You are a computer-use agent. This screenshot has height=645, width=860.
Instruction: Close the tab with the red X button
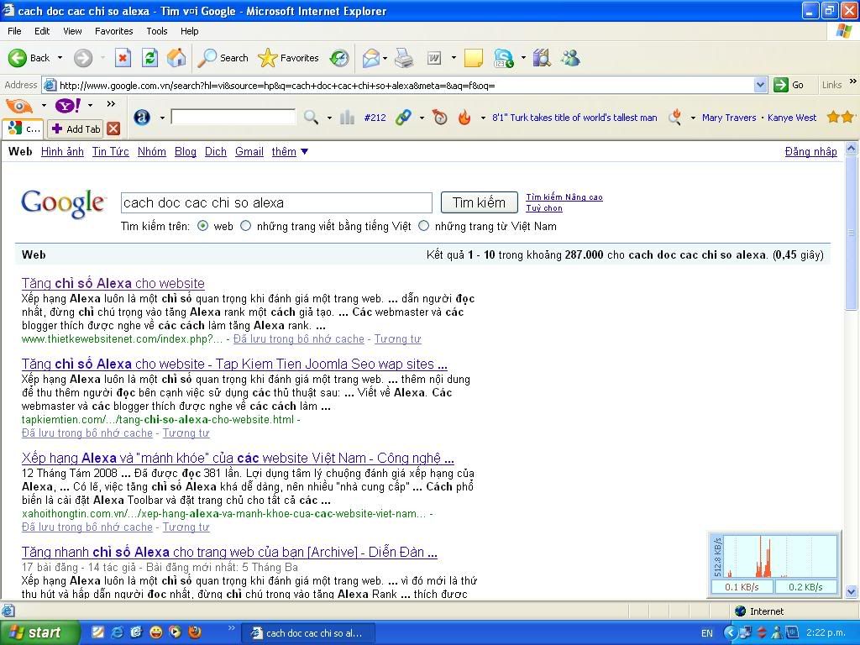pyautogui.click(x=113, y=128)
